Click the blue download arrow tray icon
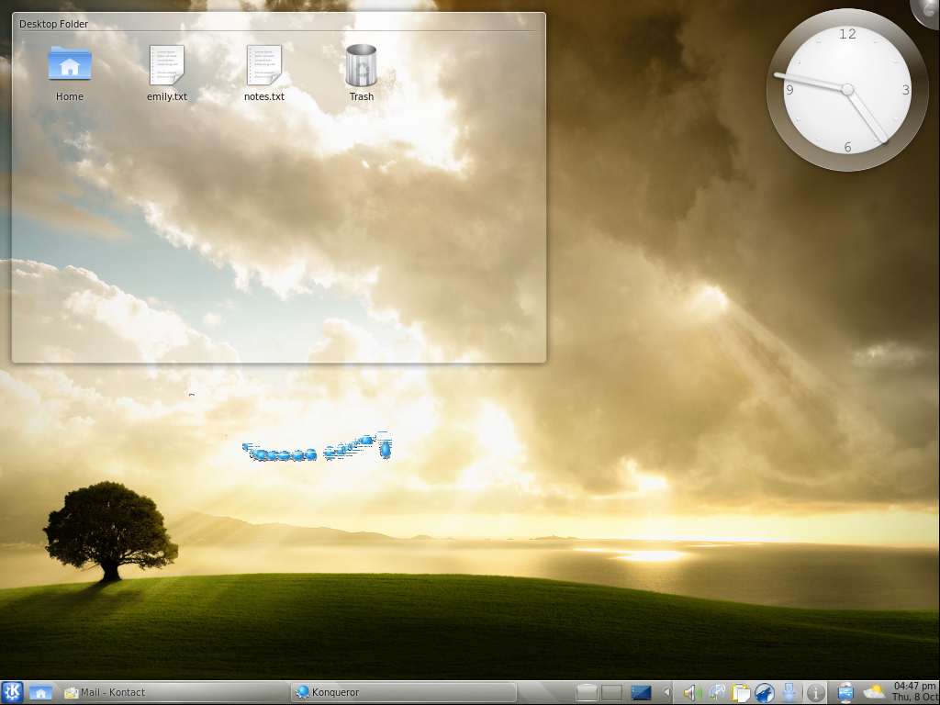 pyautogui.click(x=789, y=692)
